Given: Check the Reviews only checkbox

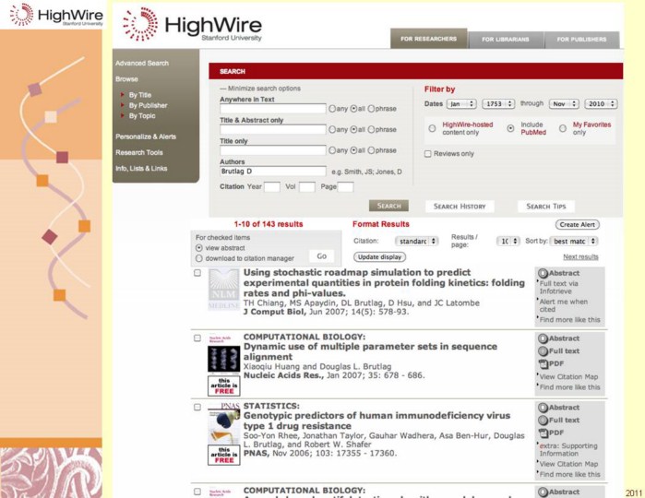Looking at the screenshot, I should click(428, 154).
